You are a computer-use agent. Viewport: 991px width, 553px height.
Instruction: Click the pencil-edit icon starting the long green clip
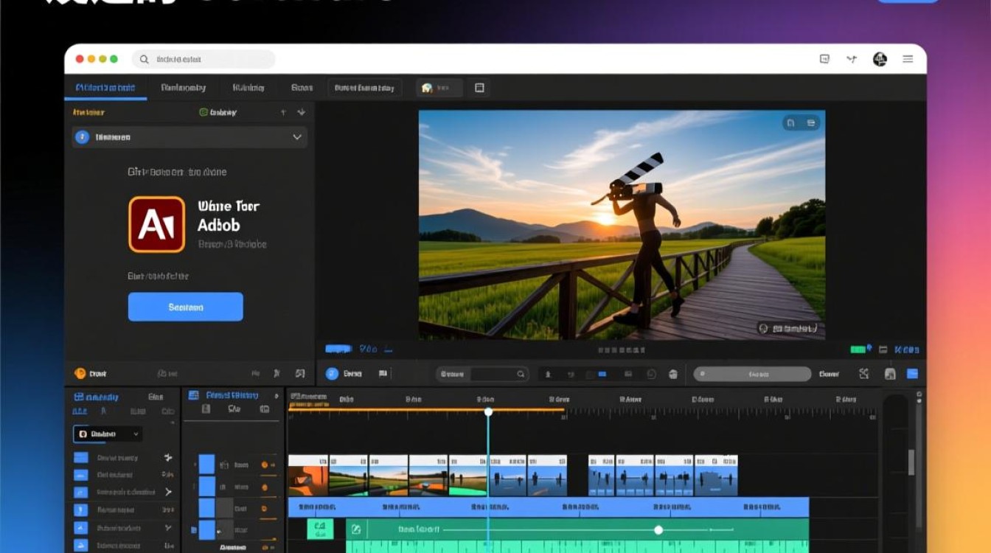tap(355, 529)
